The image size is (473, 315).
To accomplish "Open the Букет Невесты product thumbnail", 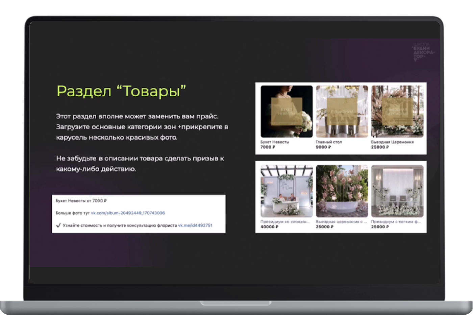I will pyautogui.click(x=287, y=112).
